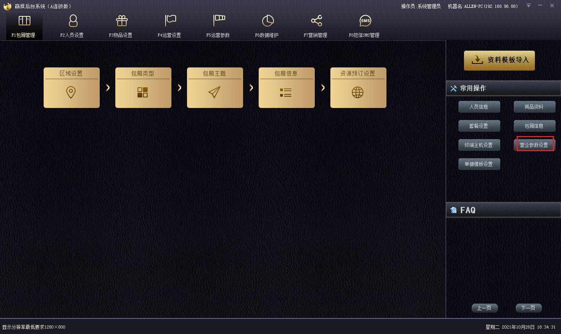Viewport: 561px width, 334px height.
Task: Click the 常用操作 panel header
Action: 503,88
